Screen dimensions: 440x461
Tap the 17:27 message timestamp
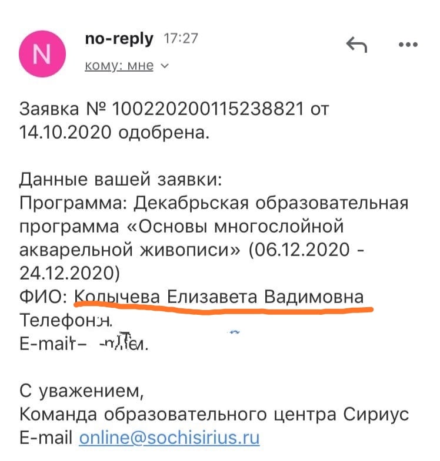point(180,39)
